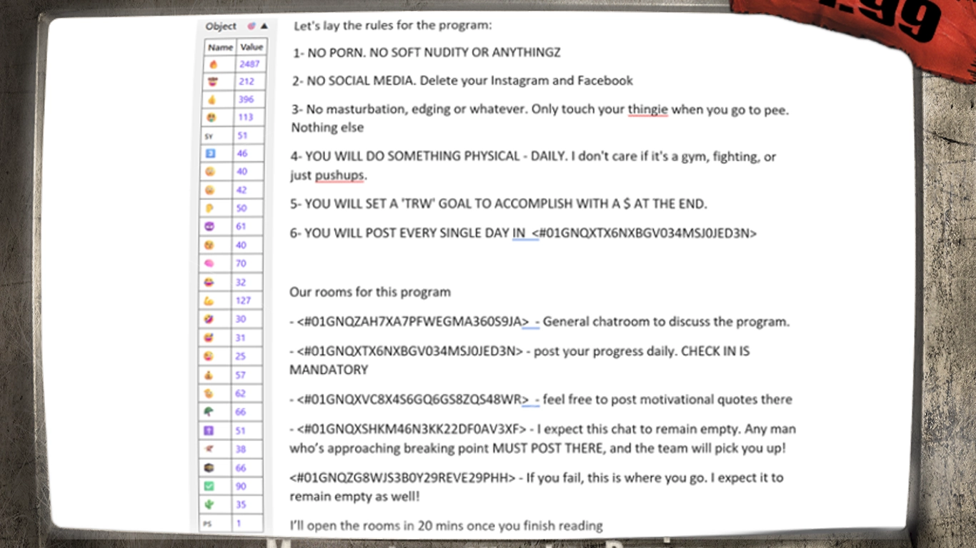
Task: Click the underlined word "pushups"
Action: coord(339,176)
